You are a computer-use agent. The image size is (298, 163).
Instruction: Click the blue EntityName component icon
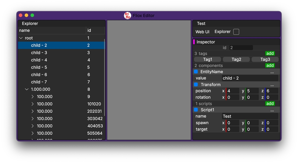point(196,72)
